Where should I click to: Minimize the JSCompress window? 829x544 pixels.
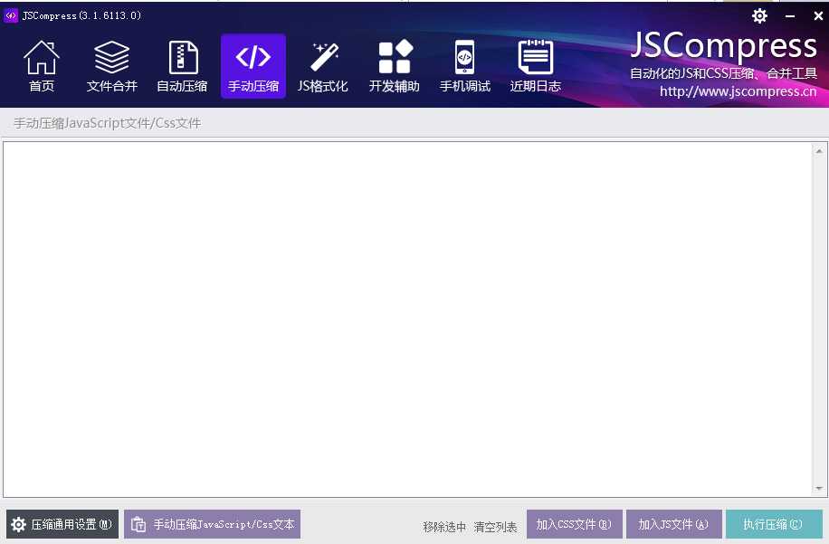click(x=790, y=16)
